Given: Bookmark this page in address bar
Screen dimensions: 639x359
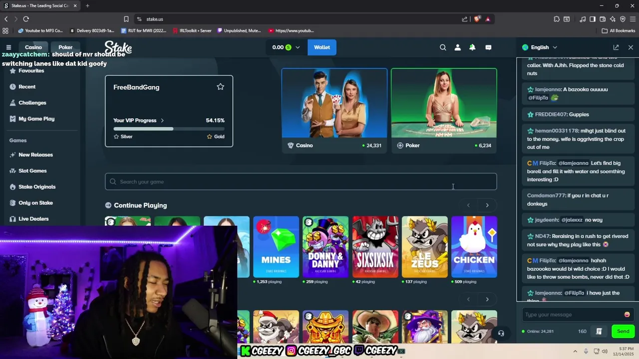Looking at the screenshot, I should [x=126, y=19].
